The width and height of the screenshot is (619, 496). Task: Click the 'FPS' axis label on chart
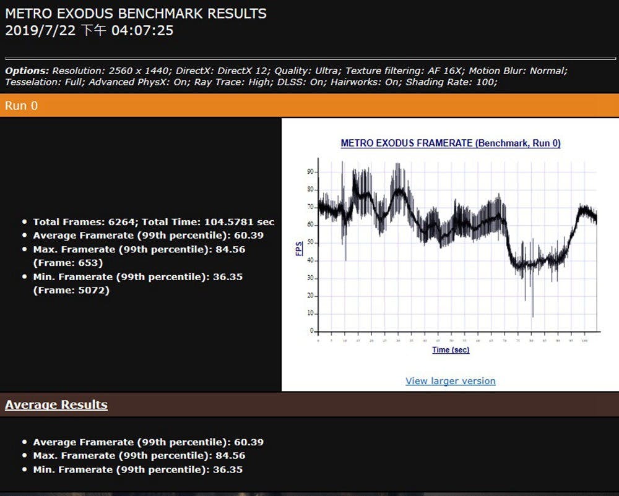click(x=299, y=249)
